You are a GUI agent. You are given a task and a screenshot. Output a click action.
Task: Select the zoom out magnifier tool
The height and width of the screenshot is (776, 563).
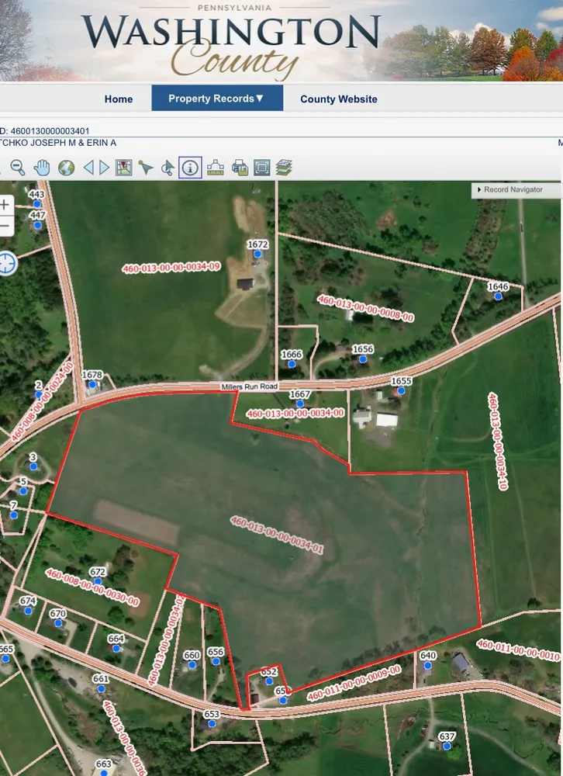17,168
